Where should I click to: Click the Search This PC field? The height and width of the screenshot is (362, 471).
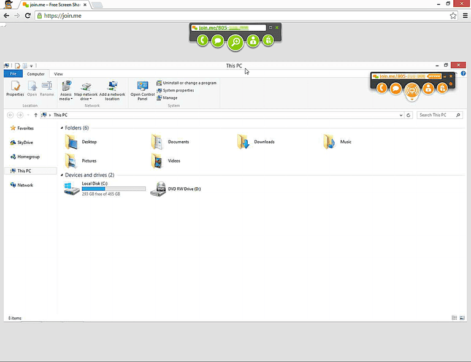point(440,115)
